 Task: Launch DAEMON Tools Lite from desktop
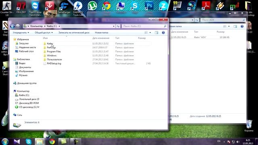coord(78,8)
